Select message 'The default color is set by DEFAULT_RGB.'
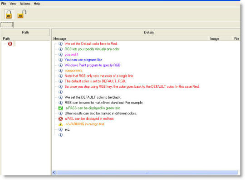The width and height of the screenshot is (245, 180). pos(95,81)
